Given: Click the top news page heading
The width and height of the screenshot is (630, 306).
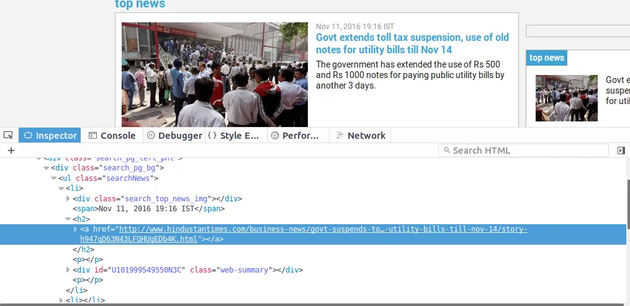Looking at the screenshot, I should 140,4.
